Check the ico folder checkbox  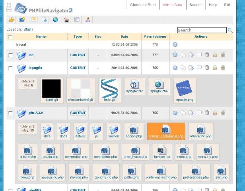tap(10, 55)
